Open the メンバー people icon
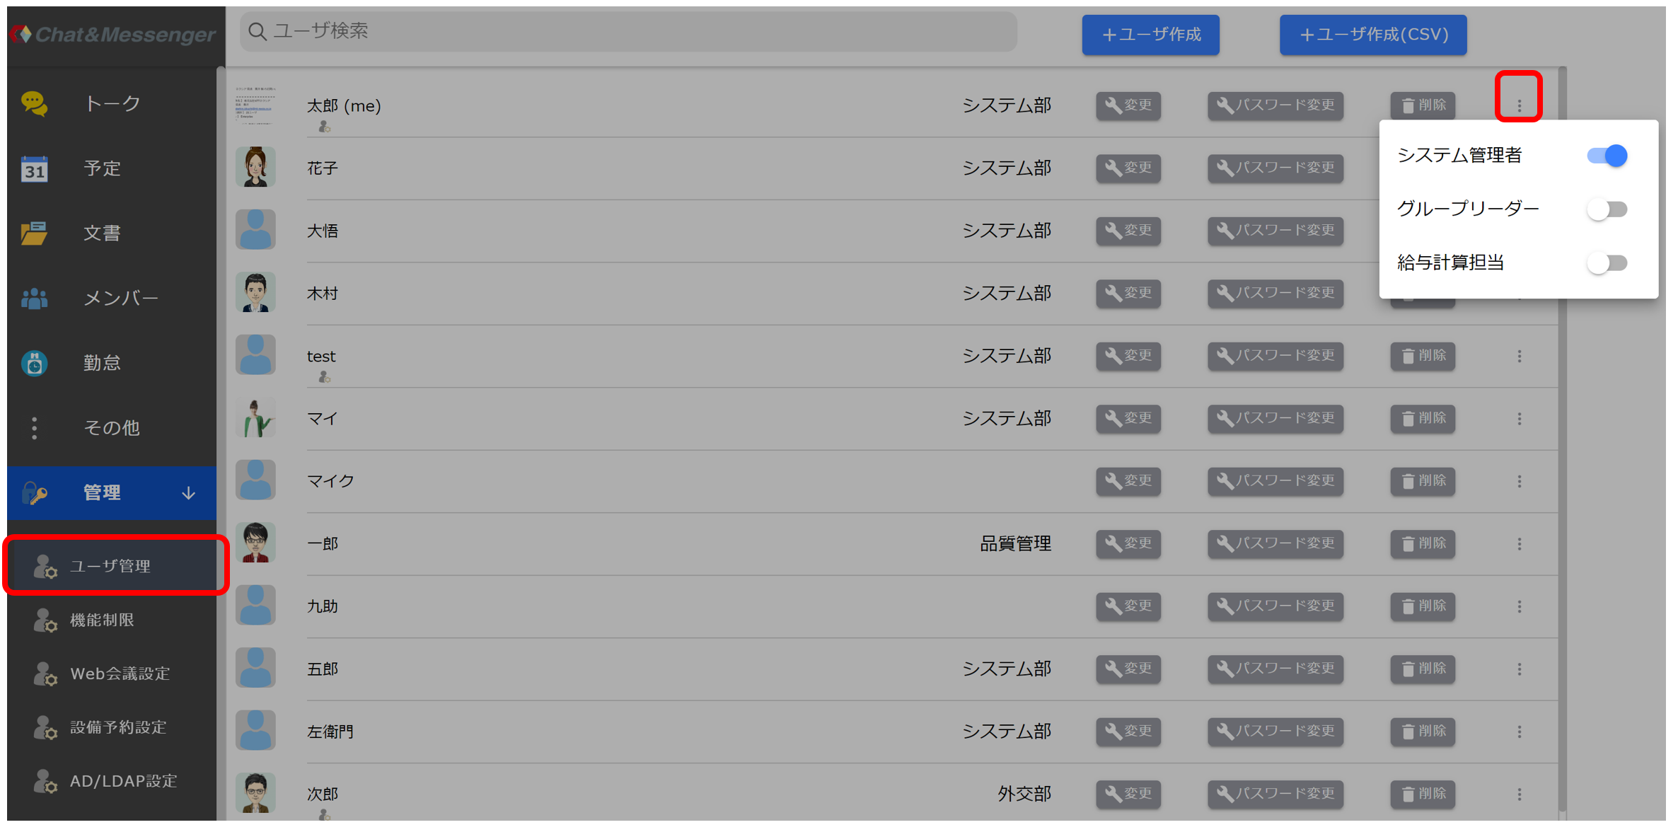Image resolution: width=1678 pixels, height=832 pixels. [34, 299]
